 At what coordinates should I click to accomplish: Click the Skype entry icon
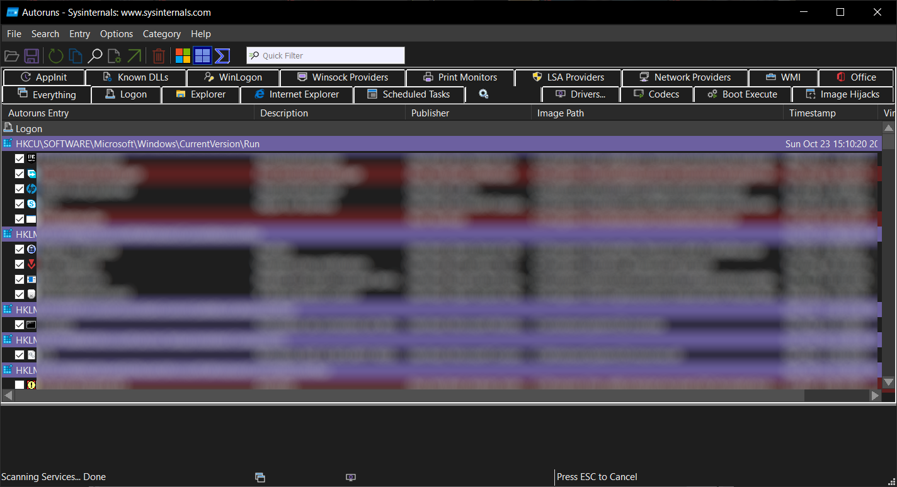32,204
